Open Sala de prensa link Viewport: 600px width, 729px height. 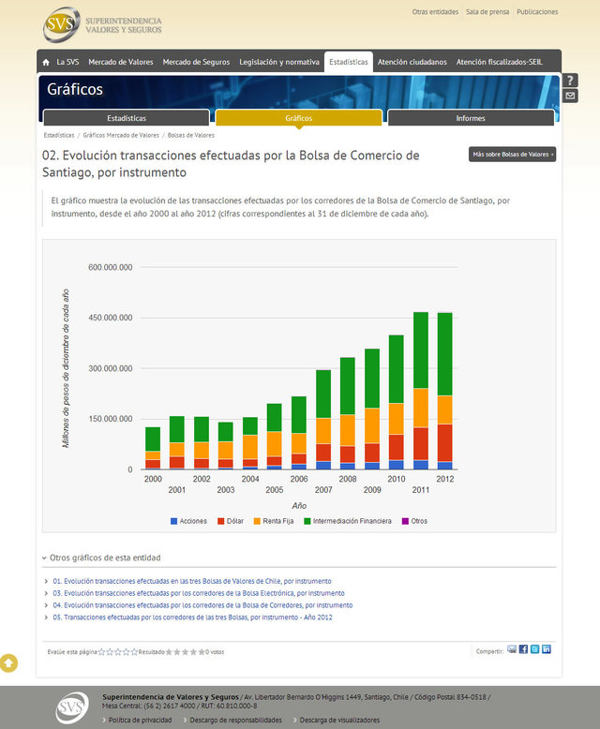pyautogui.click(x=487, y=12)
